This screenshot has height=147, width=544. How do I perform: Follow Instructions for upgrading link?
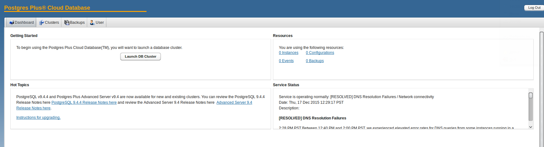coord(38,118)
